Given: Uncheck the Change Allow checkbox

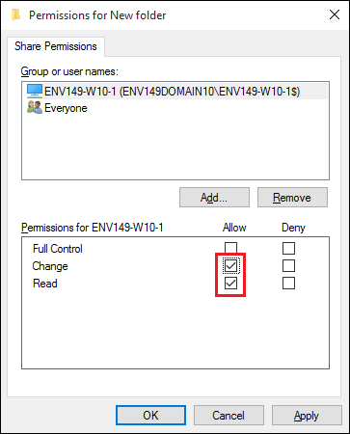Looking at the screenshot, I should pyautogui.click(x=230, y=265).
